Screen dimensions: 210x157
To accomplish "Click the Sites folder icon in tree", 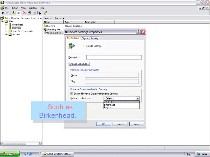I will [6, 21].
